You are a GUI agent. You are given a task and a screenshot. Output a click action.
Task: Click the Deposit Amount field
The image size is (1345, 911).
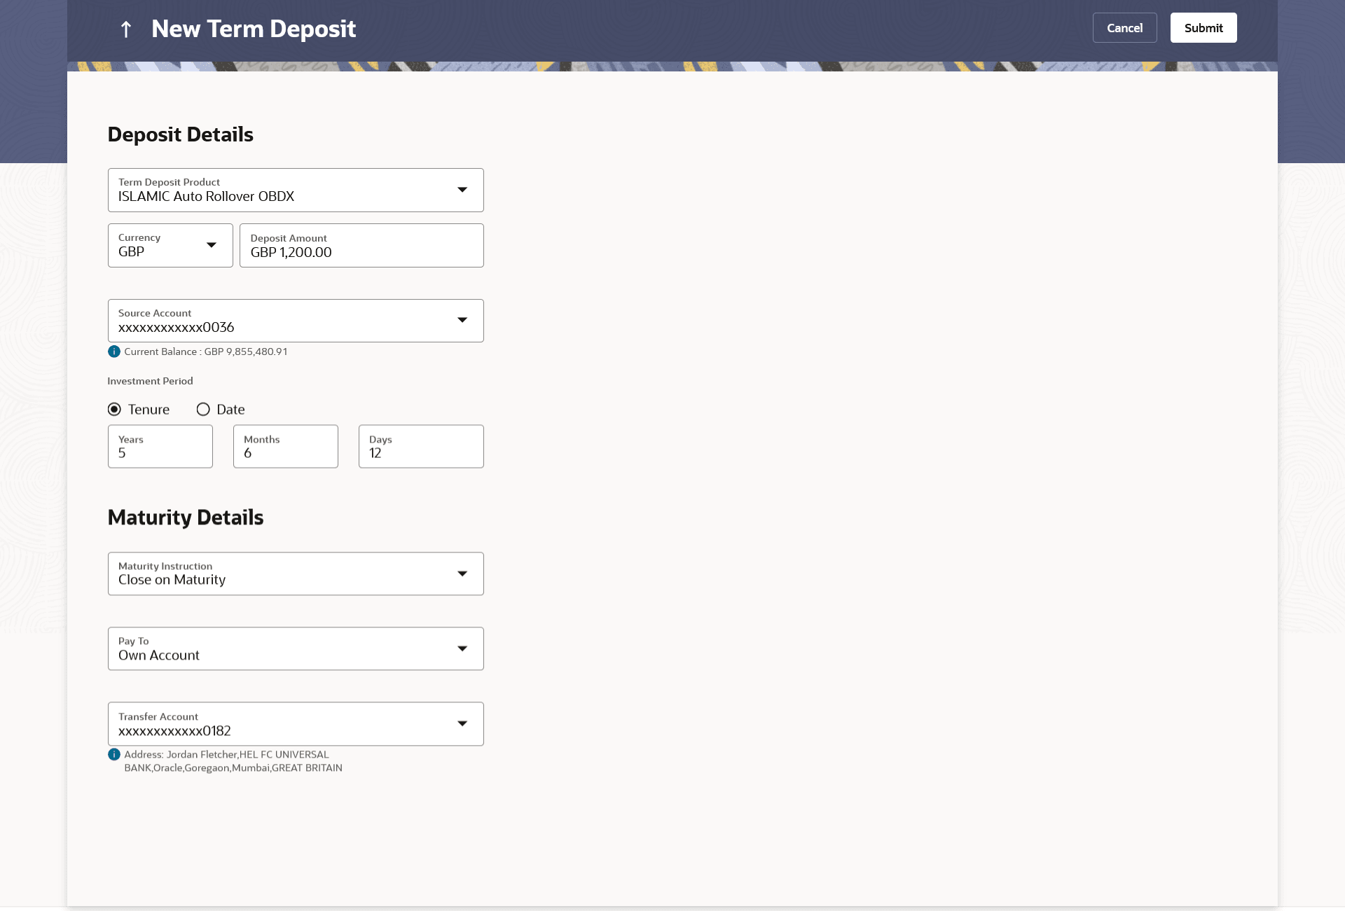[x=361, y=246]
